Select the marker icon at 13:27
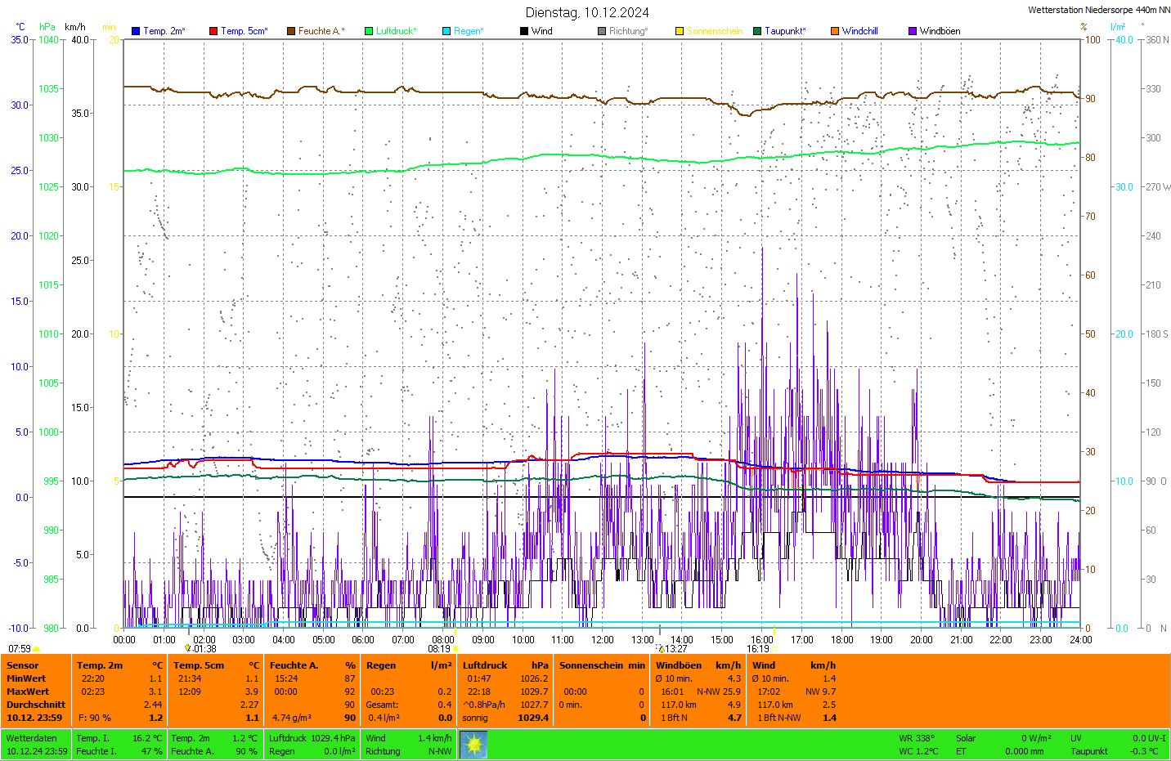 pos(661,649)
